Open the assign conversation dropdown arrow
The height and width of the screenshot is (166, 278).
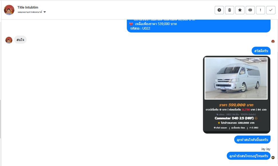[45, 12]
